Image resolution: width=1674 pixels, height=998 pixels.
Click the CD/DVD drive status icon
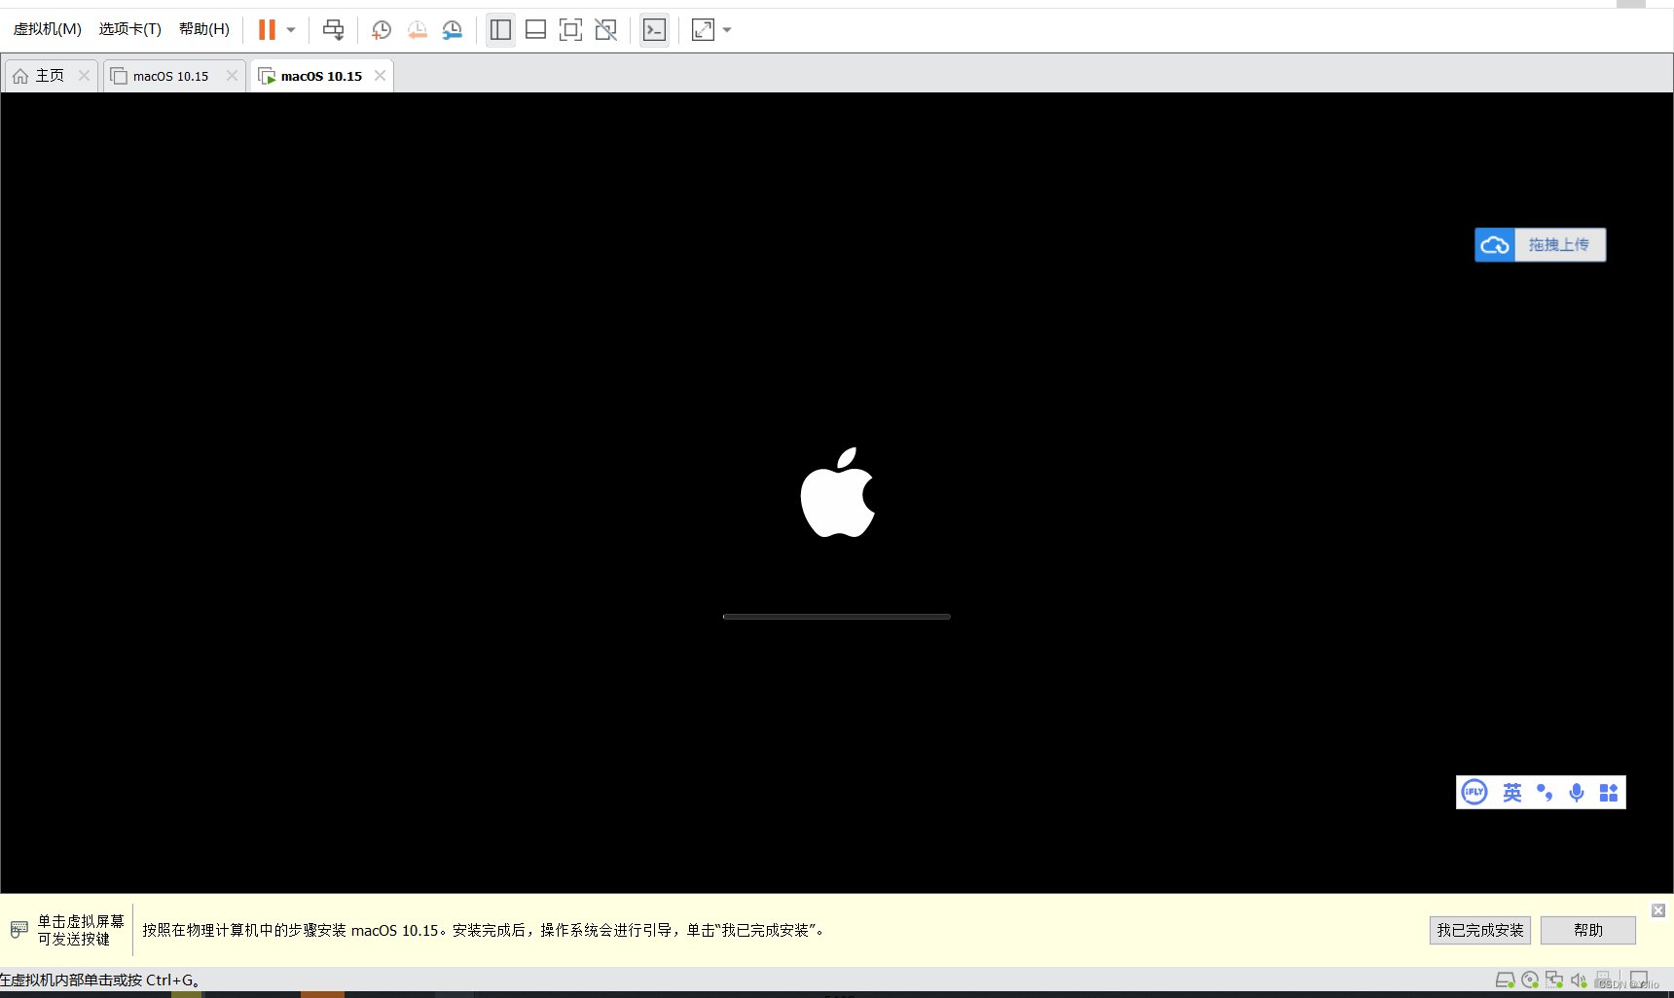click(x=1530, y=980)
